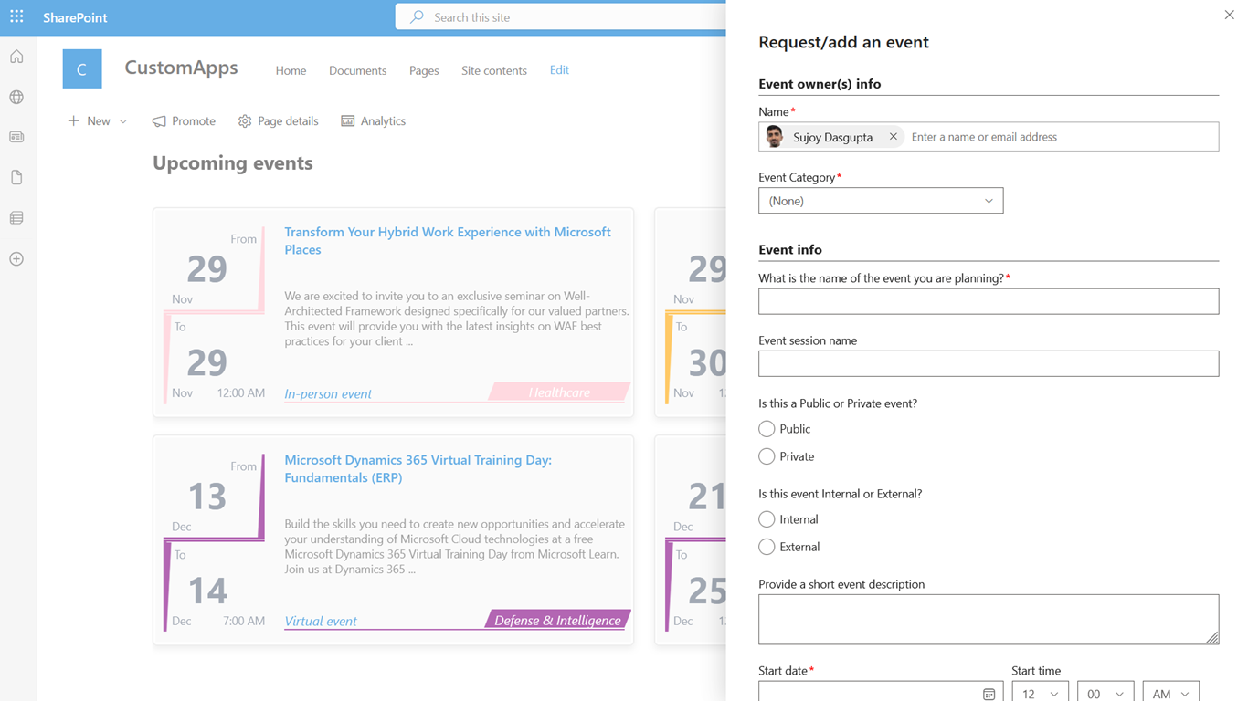The width and height of the screenshot is (1248, 701).
Task: Click the Home icon in left sidebar
Action: [x=16, y=57]
